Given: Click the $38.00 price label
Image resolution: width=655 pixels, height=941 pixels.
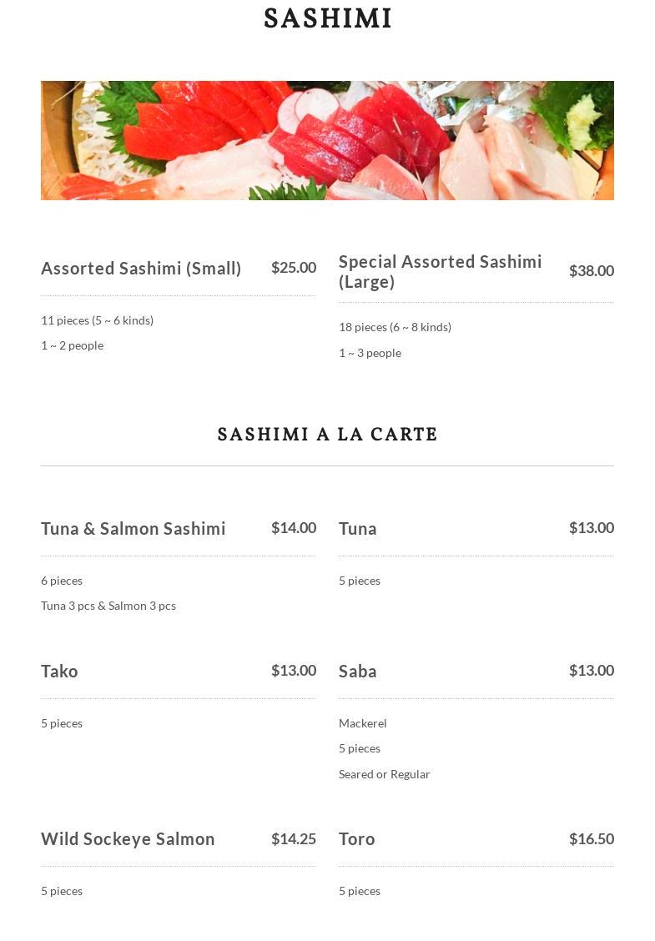Looking at the screenshot, I should [591, 271].
